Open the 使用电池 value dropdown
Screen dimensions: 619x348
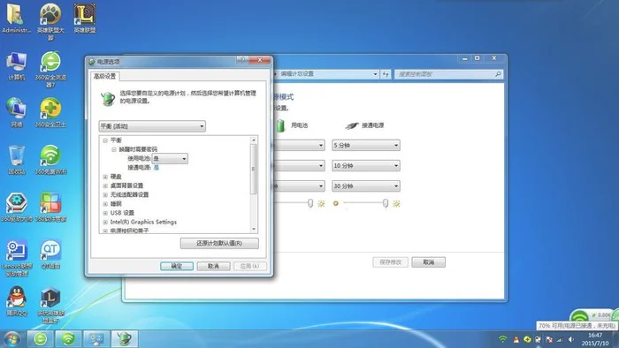pyautogui.click(x=170, y=158)
